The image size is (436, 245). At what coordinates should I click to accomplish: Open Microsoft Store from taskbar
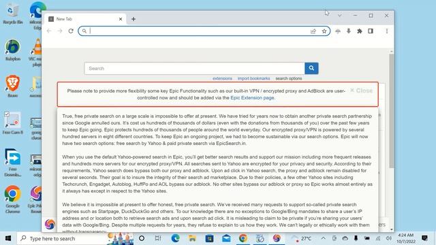click(x=209, y=238)
